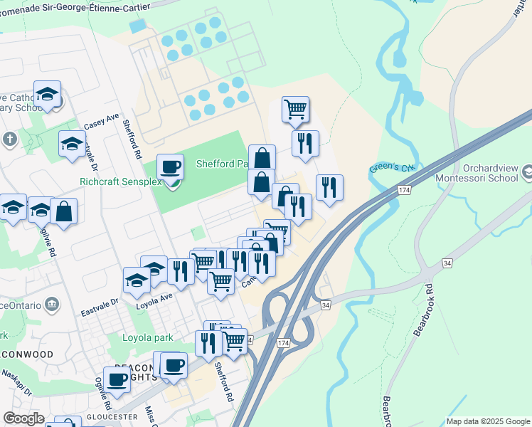This screenshot has width=532, height=427.
Task: Select the shopping cart marker below Loyola Ave
Action: 221,283
